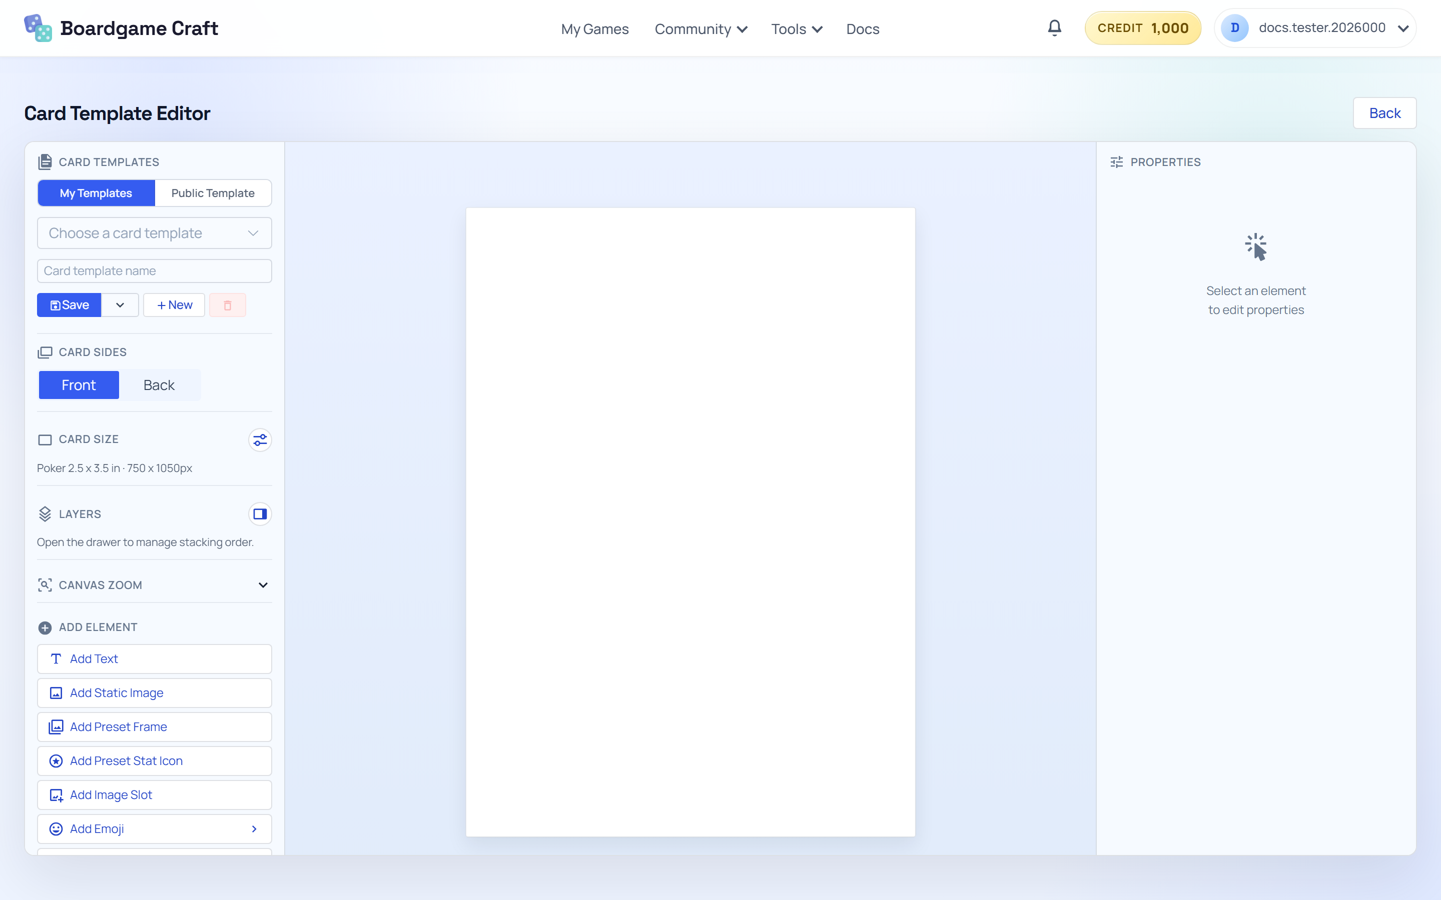1441x900 pixels.
Task: Select the Front card side
Action: pyautogui.click(x=79, y=385)
